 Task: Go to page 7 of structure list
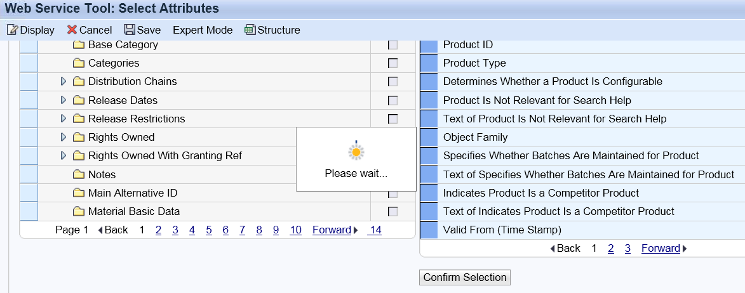coord(243,230)
